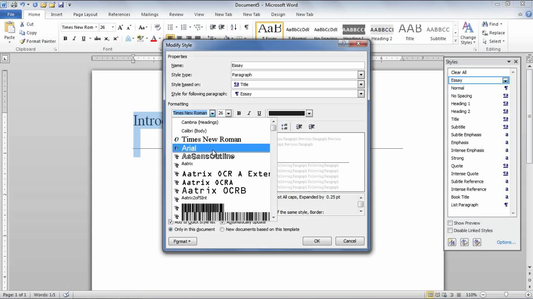Toggle Automatically update checkbox

[x=223, y=223]
